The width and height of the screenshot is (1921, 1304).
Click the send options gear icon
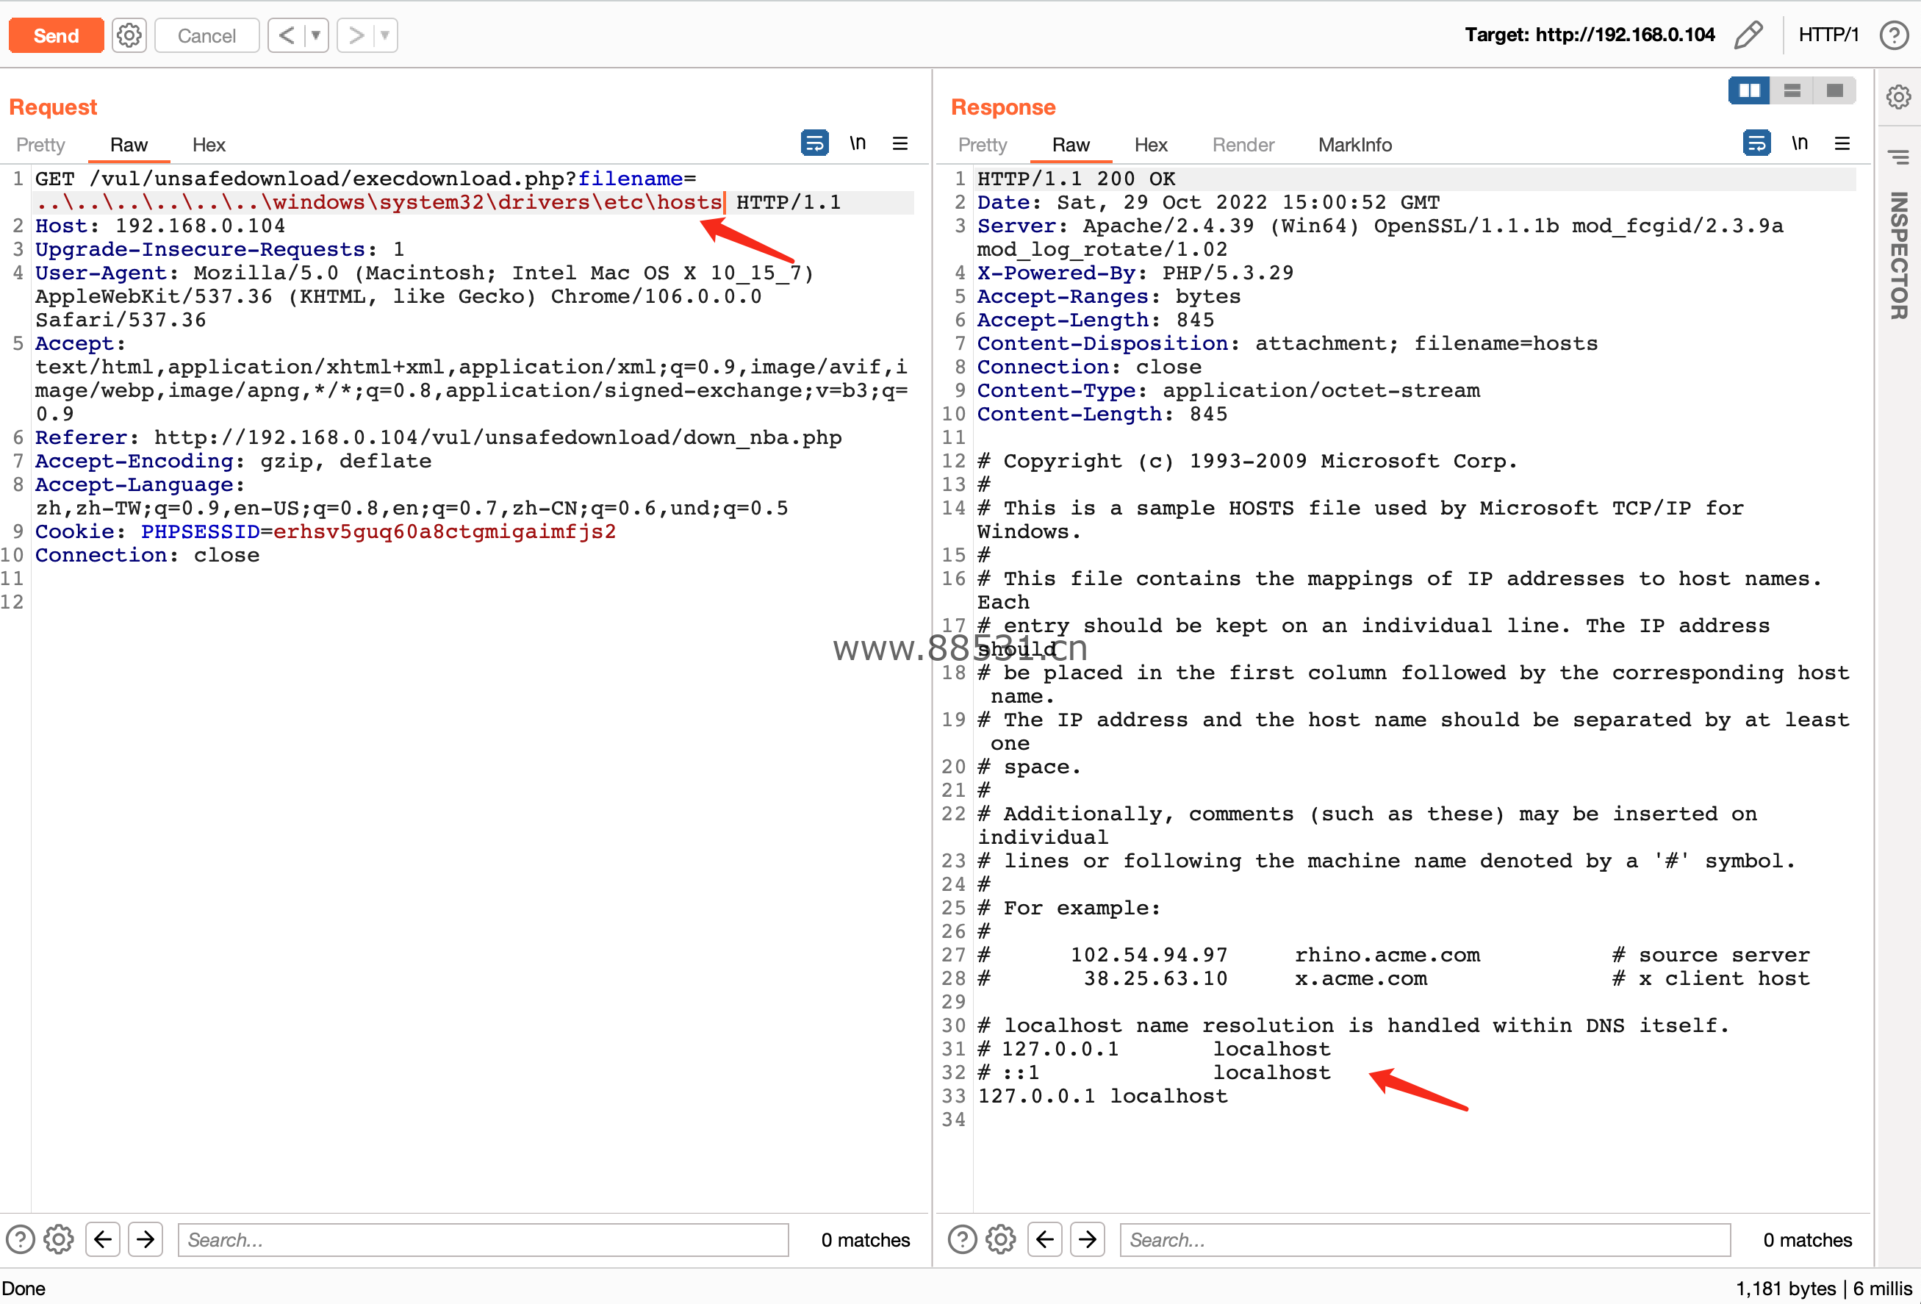click(129, 35)
